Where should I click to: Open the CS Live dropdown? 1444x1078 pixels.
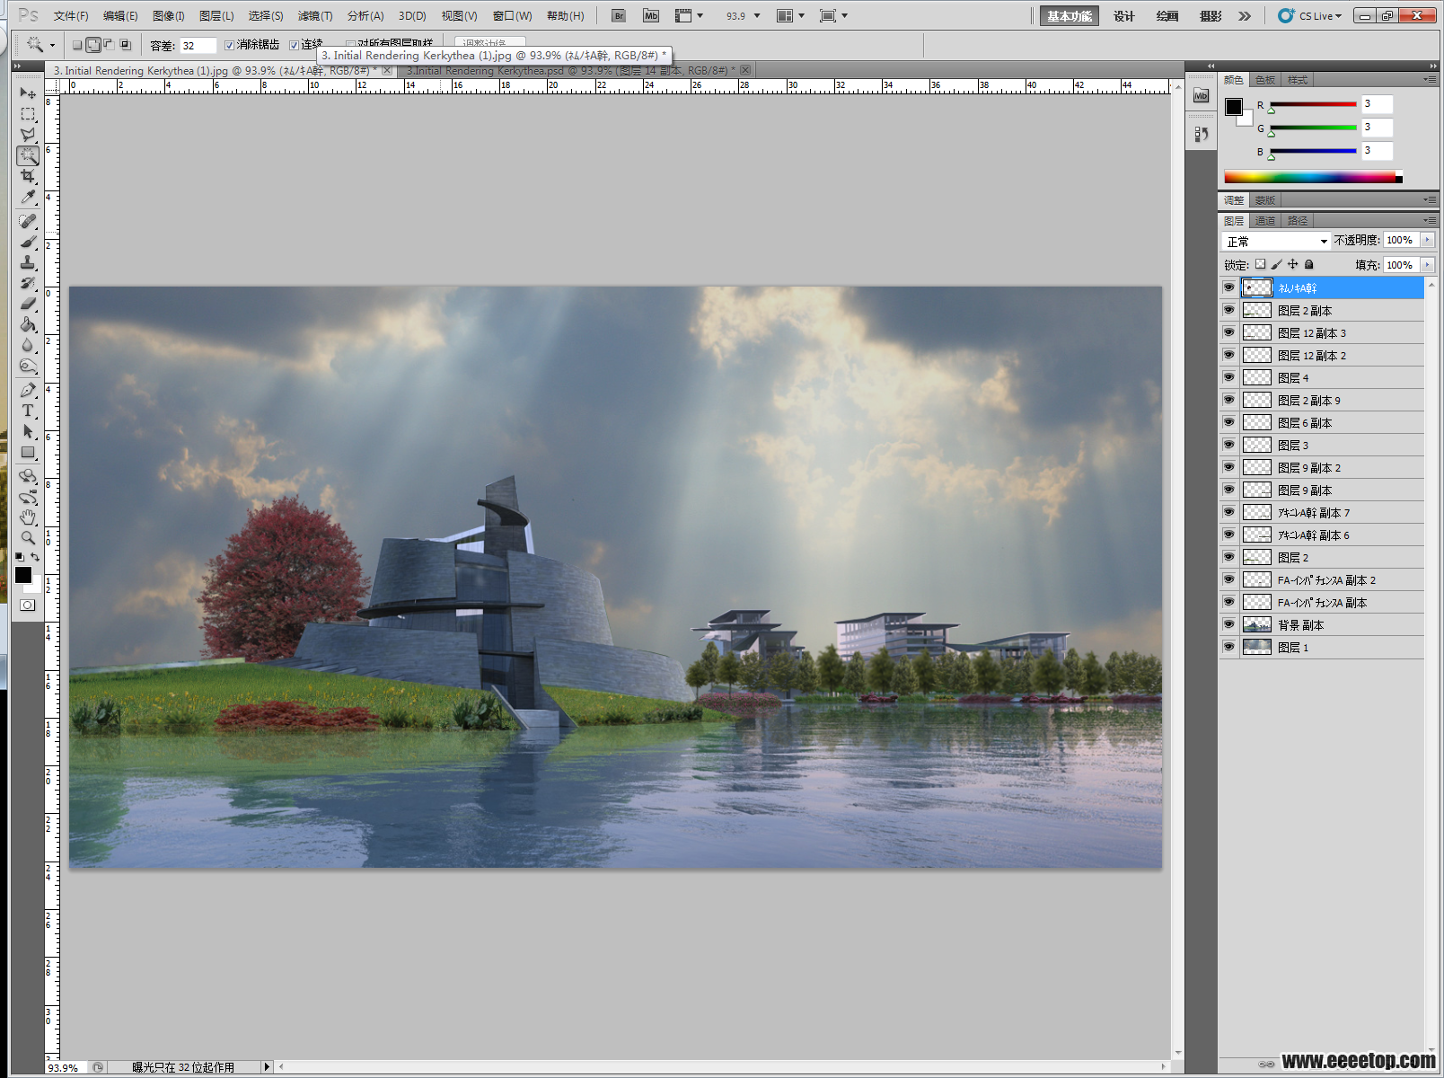click(1310, 16)
